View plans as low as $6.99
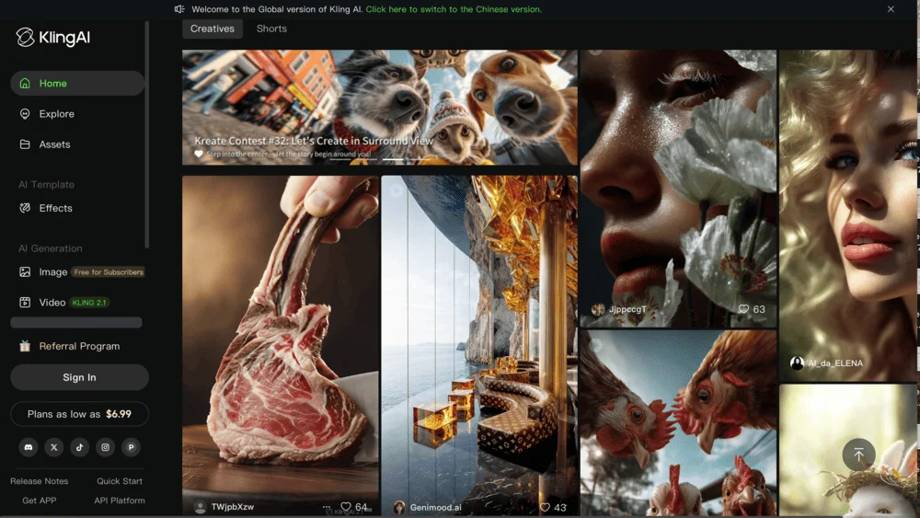This screenshot has height=518, width=920. click(79, 414)
